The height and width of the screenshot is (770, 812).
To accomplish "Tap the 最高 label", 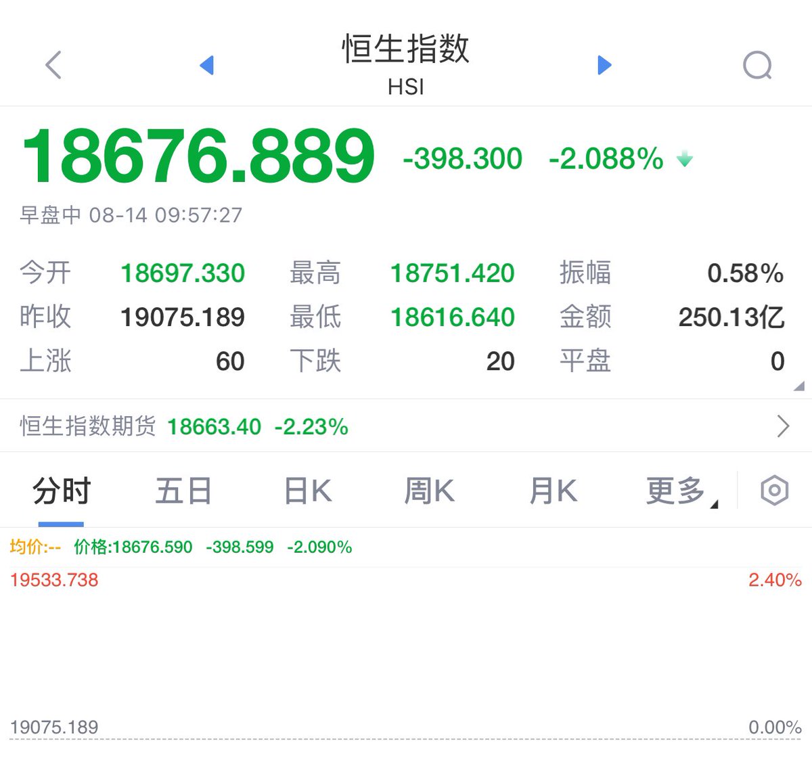I will click(x=315, y=273).
